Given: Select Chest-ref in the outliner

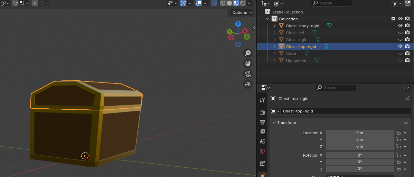Looking at the screenshot, I should [x=295, y=33].
